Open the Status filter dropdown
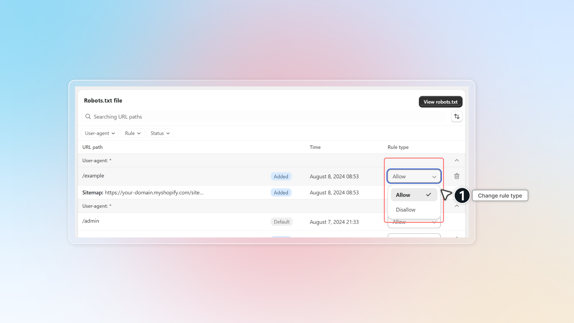This screenshot has height=323, width=574. (160, 133)
